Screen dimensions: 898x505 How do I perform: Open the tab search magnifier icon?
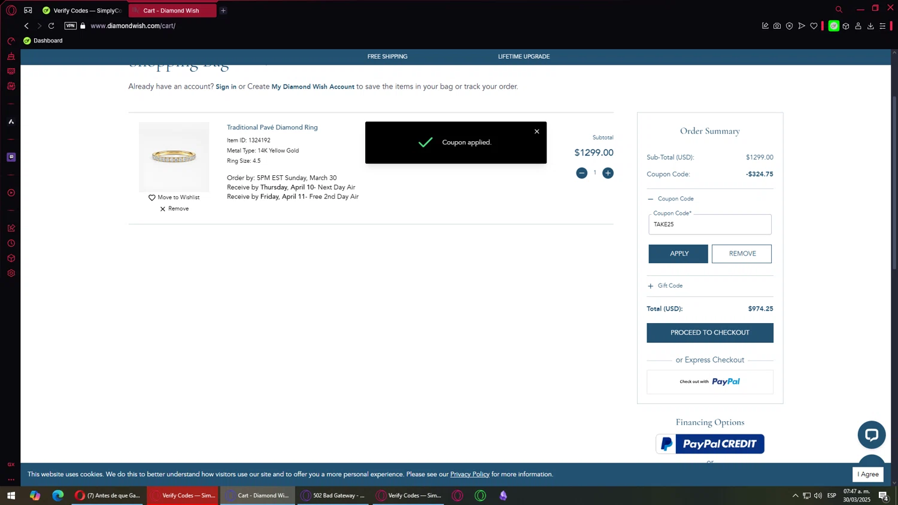(x=839, y=9)
